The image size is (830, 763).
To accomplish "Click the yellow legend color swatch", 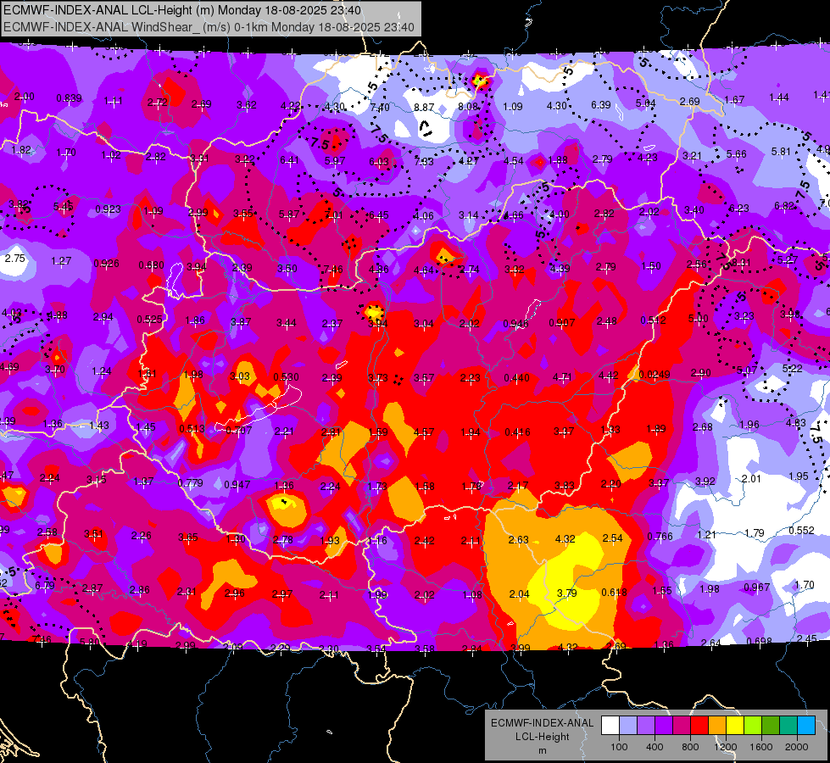I will pos(735,726).
